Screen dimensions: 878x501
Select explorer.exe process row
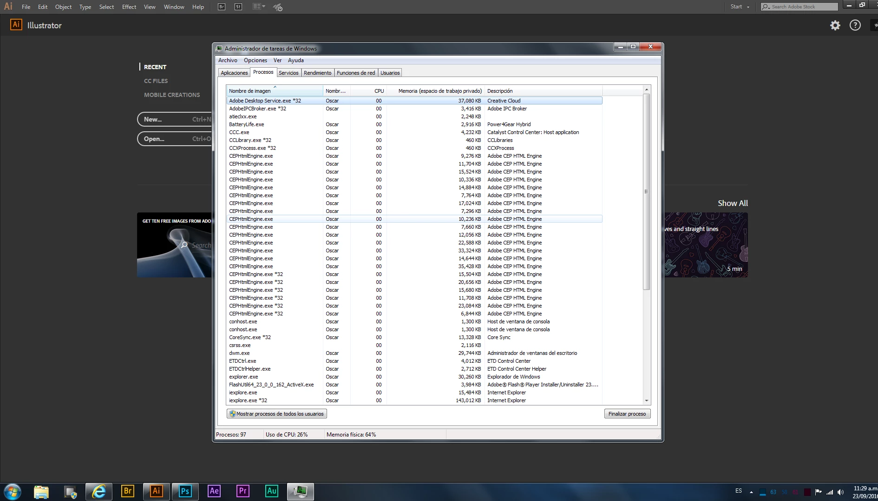[x=414, y=377]
